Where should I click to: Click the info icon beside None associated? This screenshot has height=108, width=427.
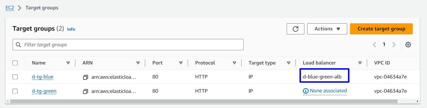click(x=306, y=91)
